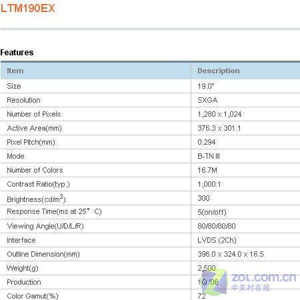
Task: Click the Number of Colors label
Action: pos(35,170)
